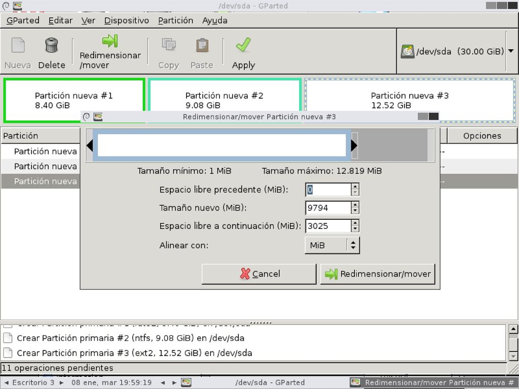
Task: Switch to next desktop using arrow after Escritorio 3
Action: pos(61,383)
